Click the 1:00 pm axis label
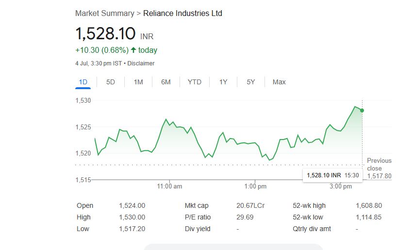The width and height of the screenshot is (413, 250). click(x=255, y=187)
